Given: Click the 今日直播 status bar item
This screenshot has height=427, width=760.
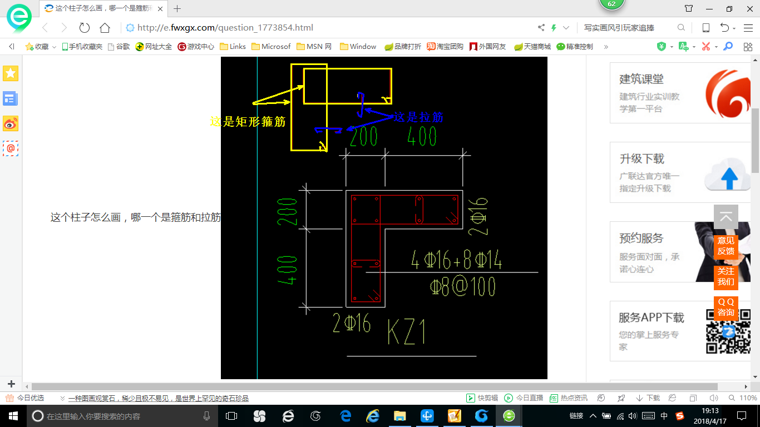Looking at the screenshot, I should (524, 398).
